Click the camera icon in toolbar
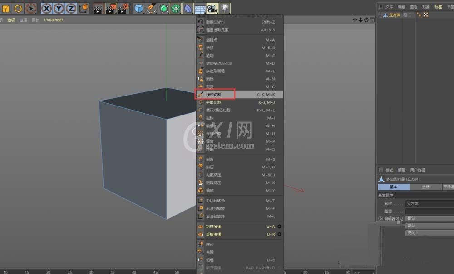Image resolution: width=454 pixels, height=274 pixels. pos(212,8)
